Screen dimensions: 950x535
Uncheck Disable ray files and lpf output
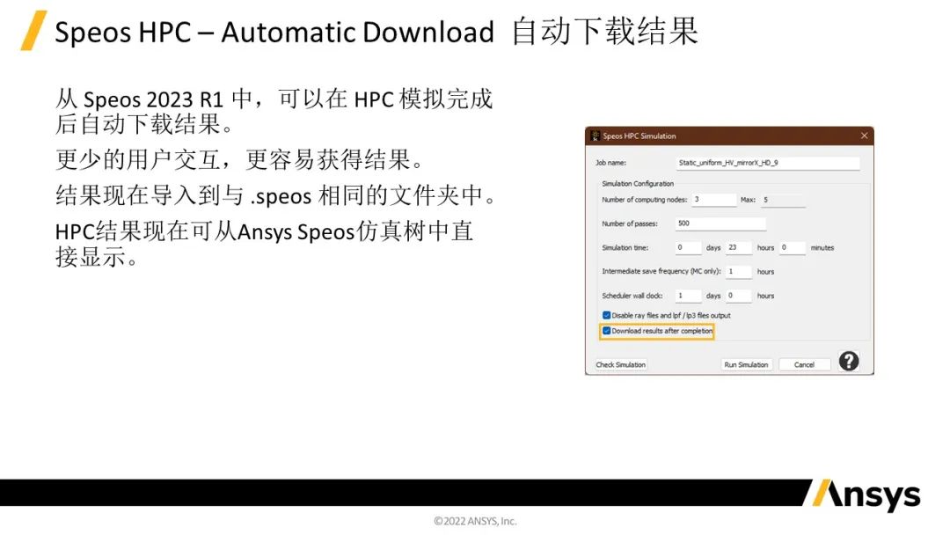[x=605, y=315]
